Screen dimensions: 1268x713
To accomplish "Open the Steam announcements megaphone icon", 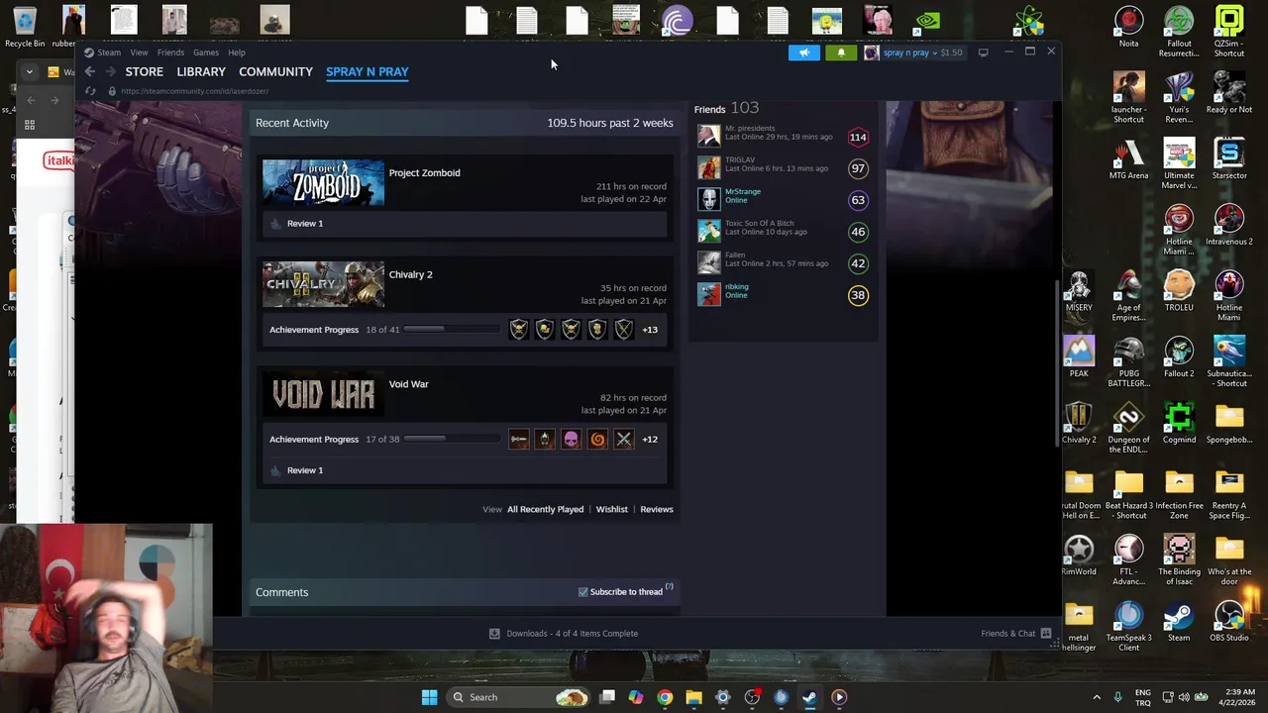I will coord(804,52).
